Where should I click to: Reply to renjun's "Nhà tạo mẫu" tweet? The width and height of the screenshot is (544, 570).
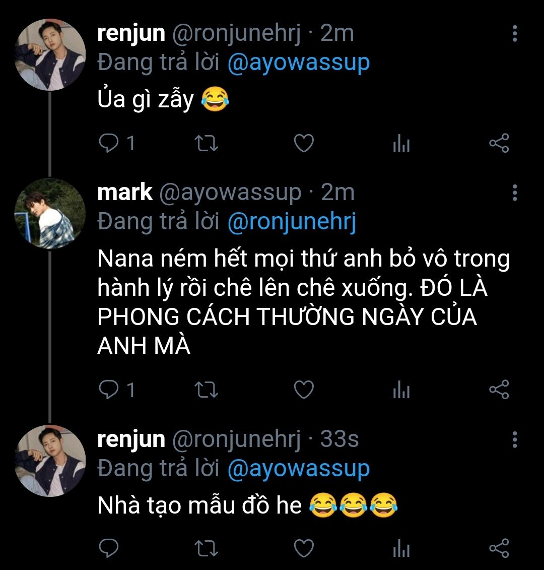[x=107, y=548]
